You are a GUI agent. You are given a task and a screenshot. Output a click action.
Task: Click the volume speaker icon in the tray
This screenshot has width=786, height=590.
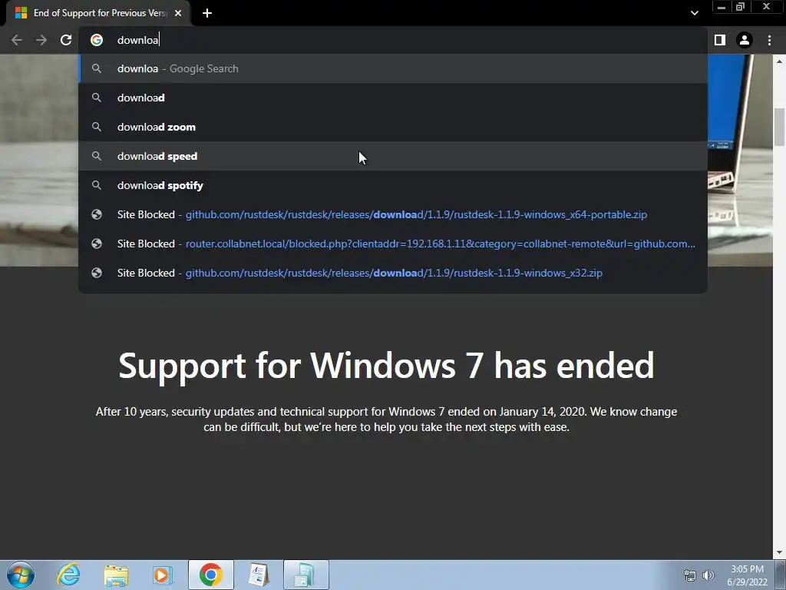(x=708, y=575)
